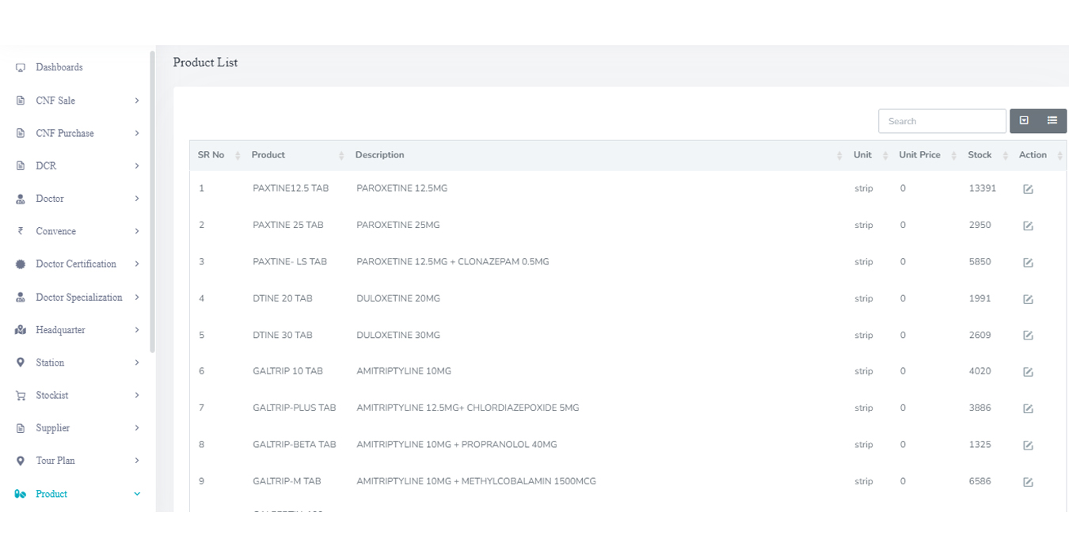
Task: Edit GALTRIP 10 TAB using its action icon
Action: [1028, 372]
